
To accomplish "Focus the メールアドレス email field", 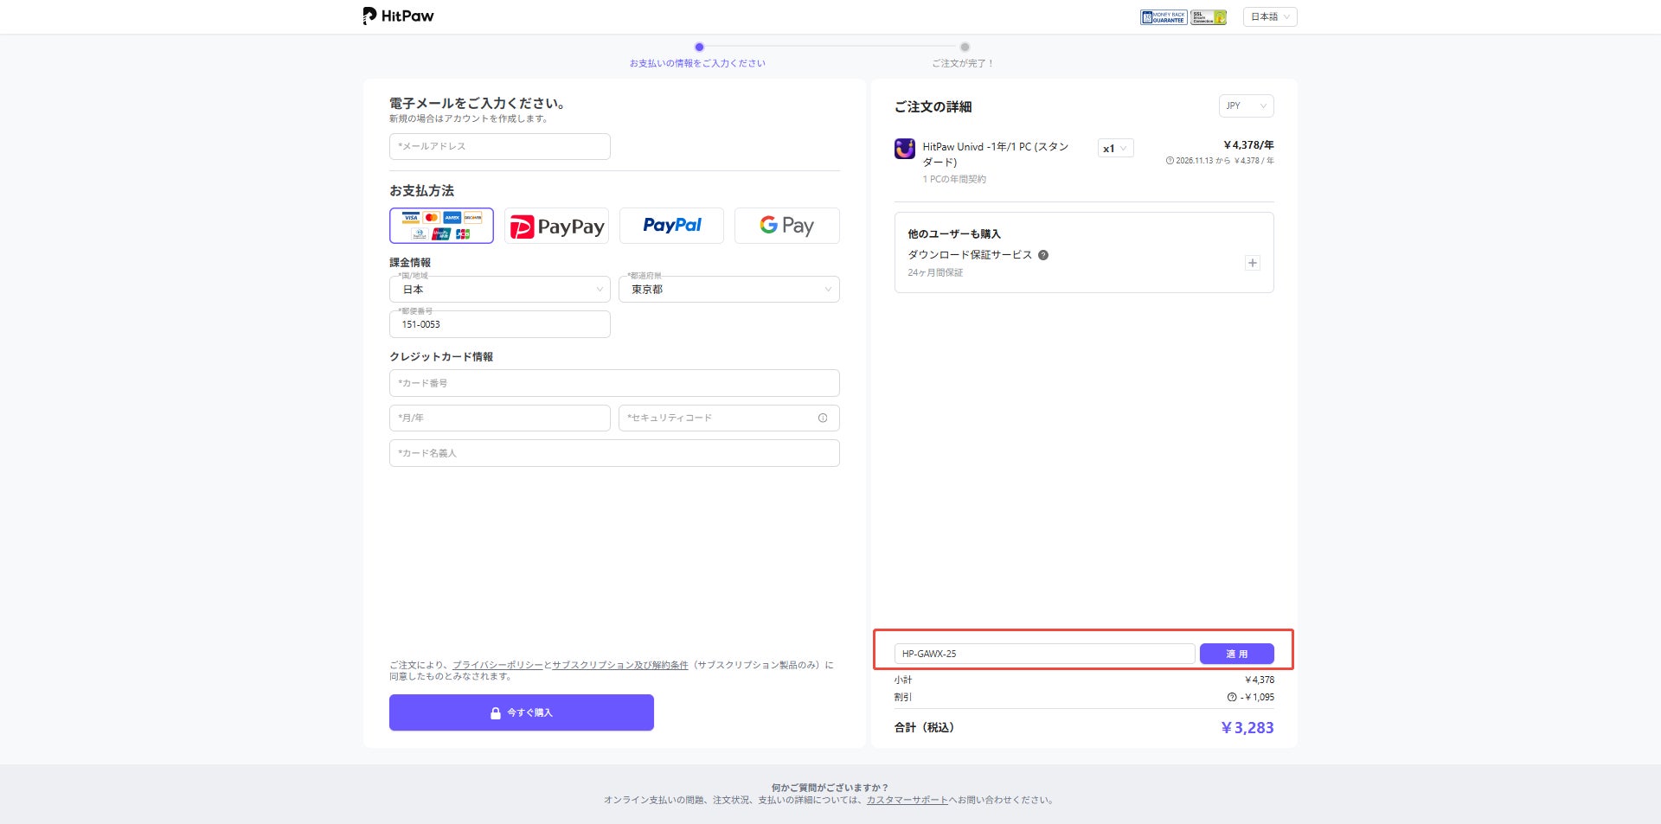I will tap(500, 146).
